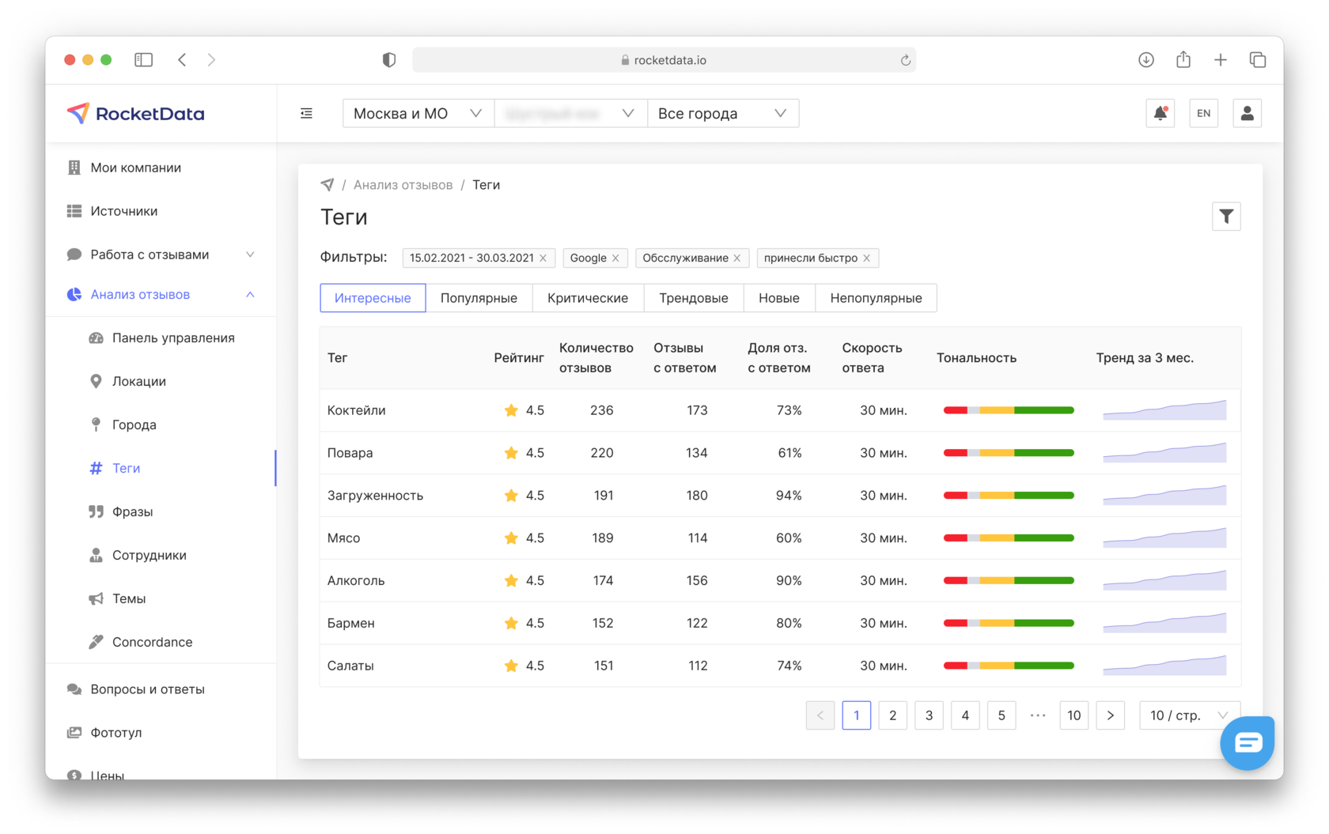Toggle the Safari sidebar

143,60
